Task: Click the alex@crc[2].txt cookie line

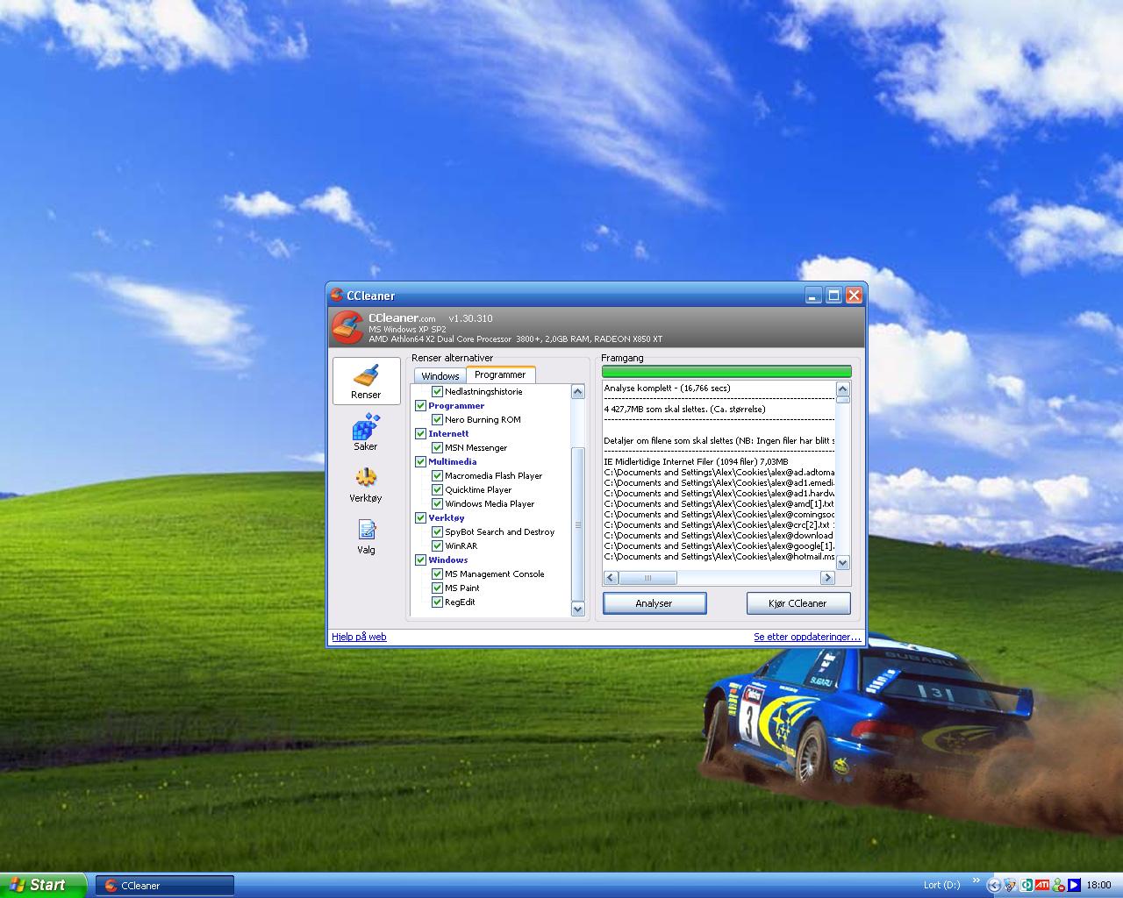Action: 719,524
